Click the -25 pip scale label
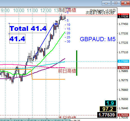Screen dimensions: 130x121 pyautogui.click(x=68, y=37)
